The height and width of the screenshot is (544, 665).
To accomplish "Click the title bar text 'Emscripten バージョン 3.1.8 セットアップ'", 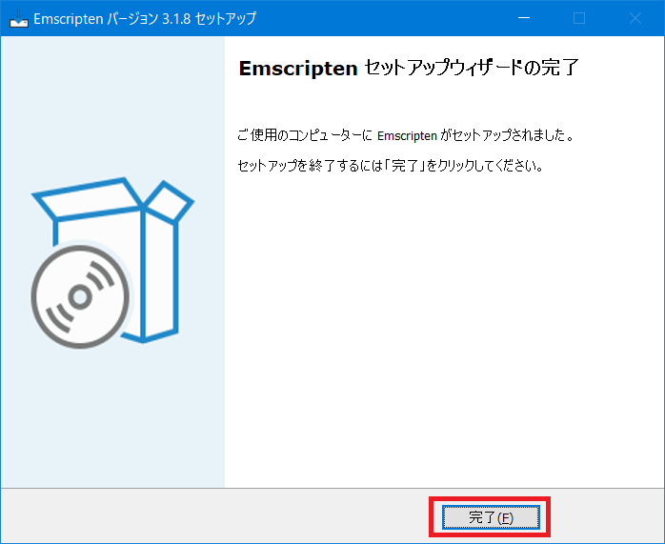I will (x=145, y=19).
